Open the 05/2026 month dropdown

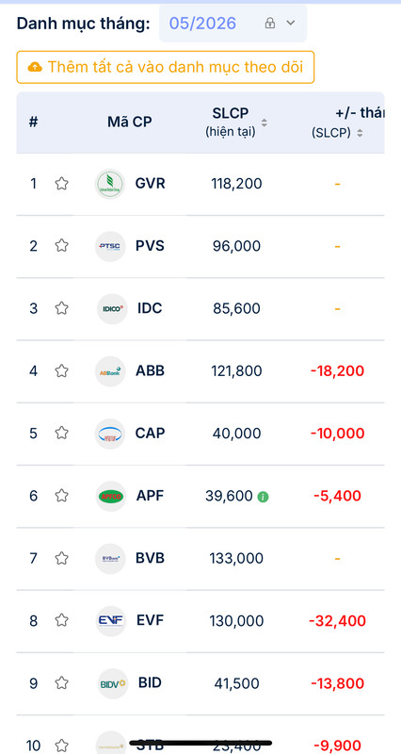pyautogui.click(x=233, y=23)
